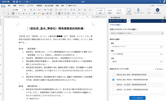Viewport: 166px width, 101px height.
Task: Open the Home icon in title bar
Action: point(14,2)
